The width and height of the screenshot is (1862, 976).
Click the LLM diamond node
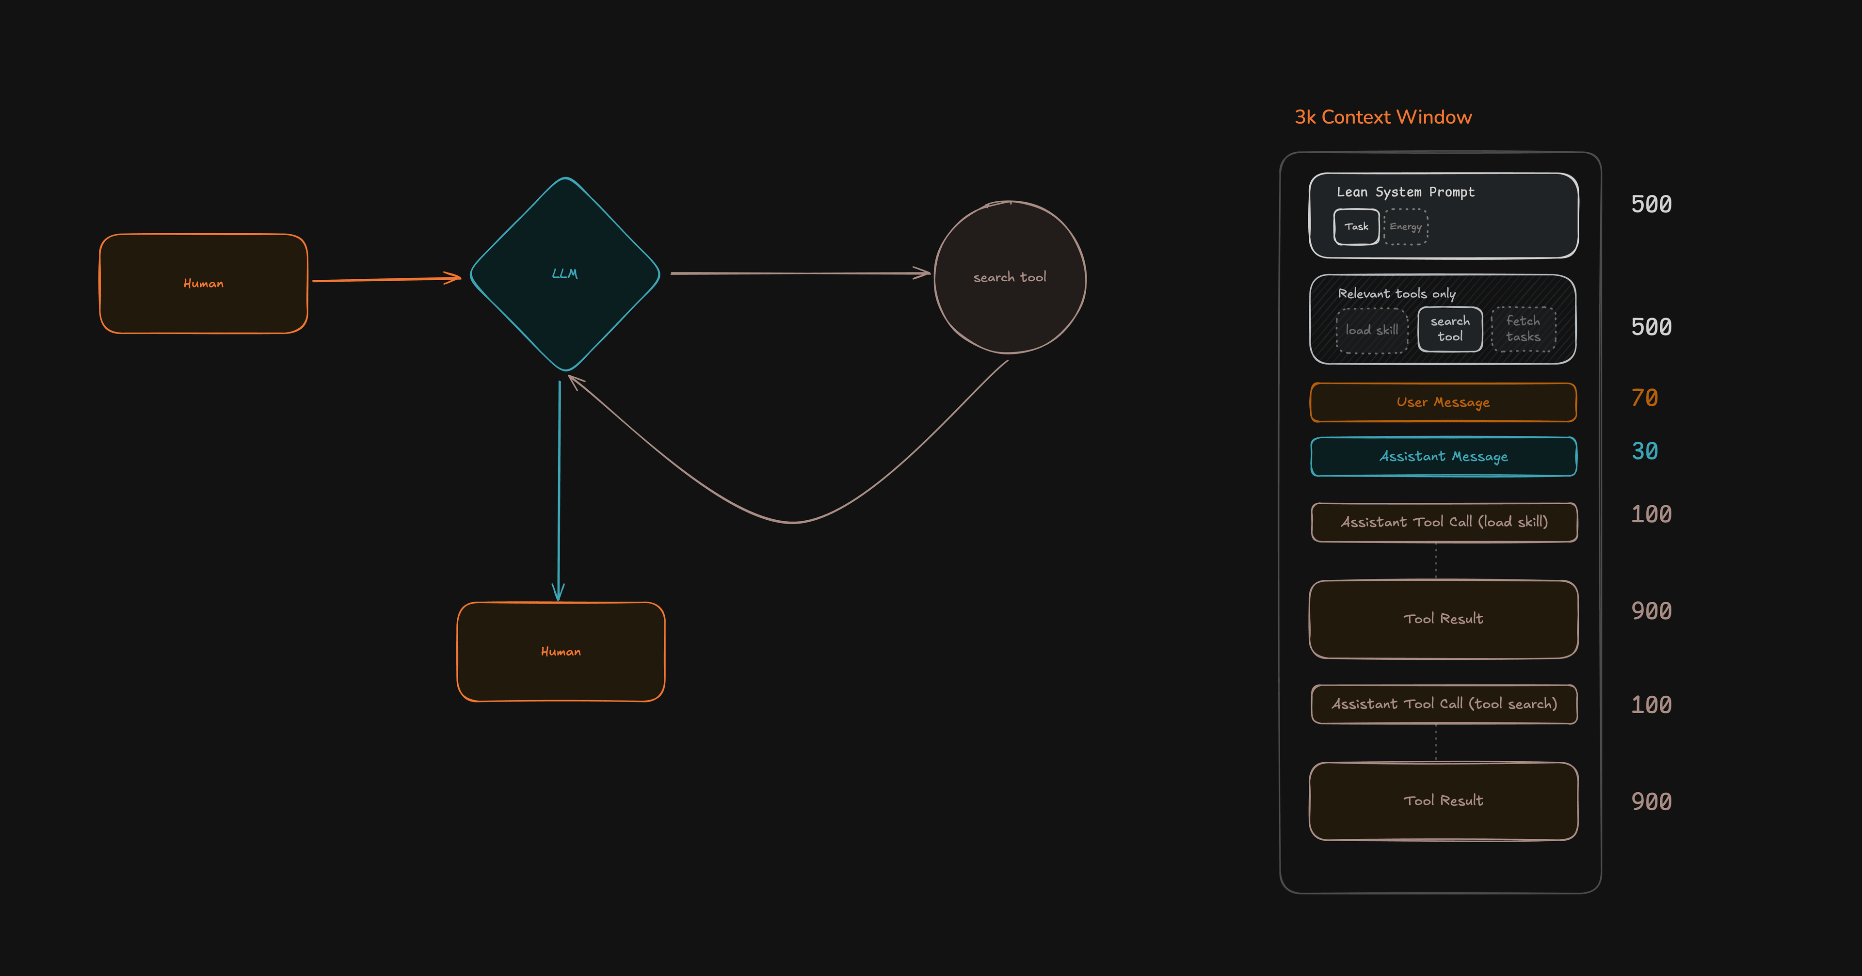tap(565, 274)
